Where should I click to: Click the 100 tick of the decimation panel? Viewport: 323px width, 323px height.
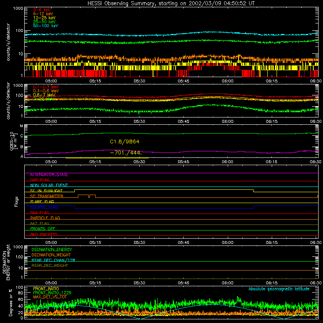[x=20, y=257]
